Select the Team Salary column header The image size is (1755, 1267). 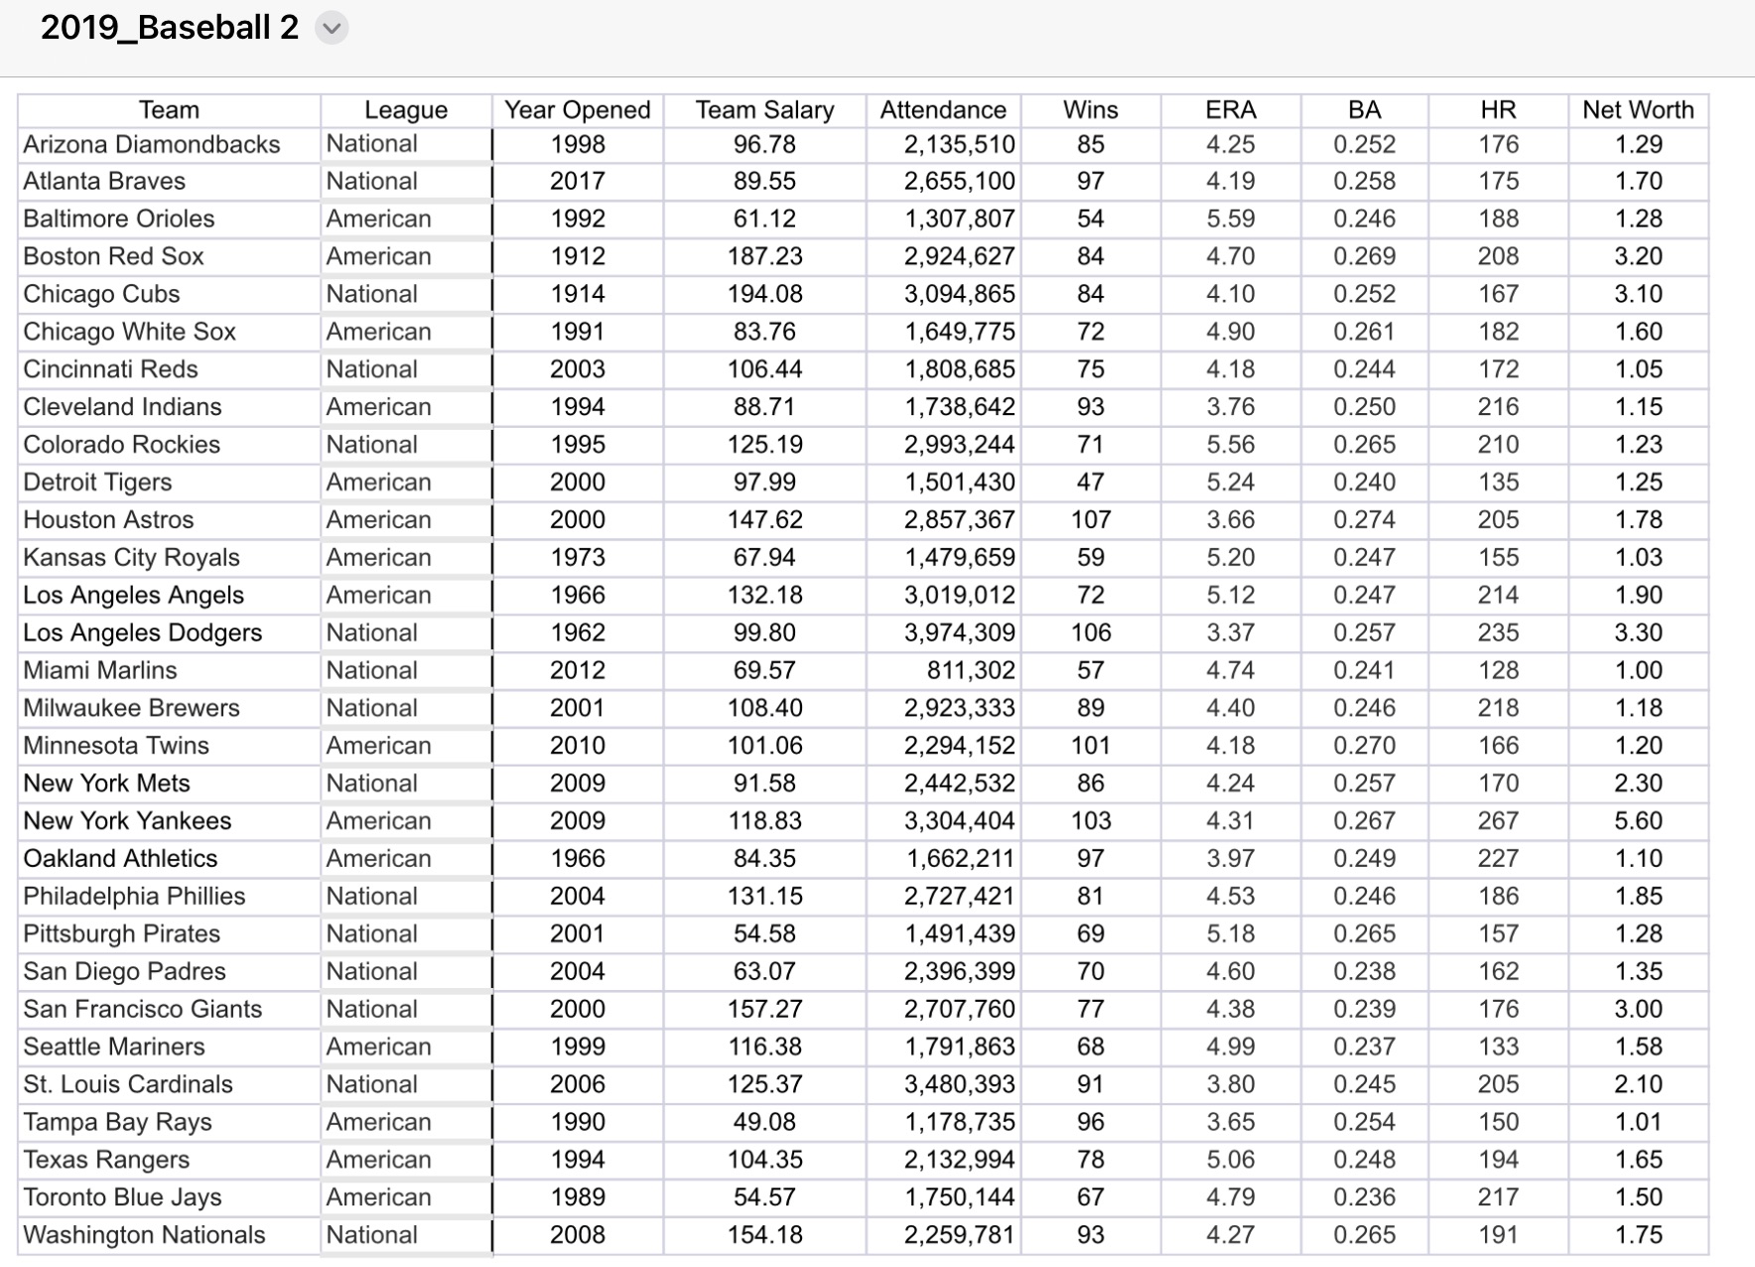coord(764,110)
